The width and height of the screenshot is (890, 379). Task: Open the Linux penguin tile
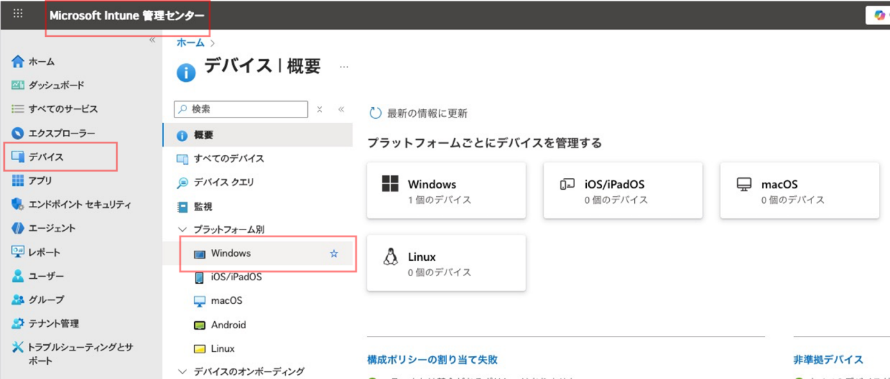tap(390, 257)
